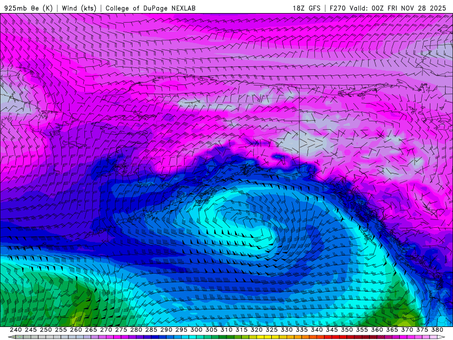Click the 'Wind (kts)' header label
This screenshot has height=340, width=453.
click(x=79, y=8)
